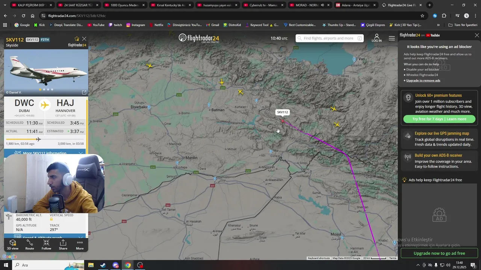Expand the Speed & Altitude graph section
The image size is (481, 270).
45,237
